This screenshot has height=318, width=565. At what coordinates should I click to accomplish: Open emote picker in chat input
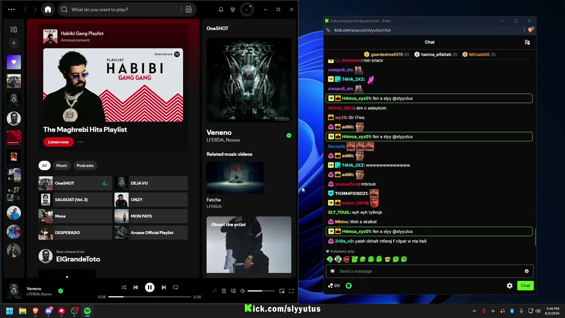click(527, 271)
